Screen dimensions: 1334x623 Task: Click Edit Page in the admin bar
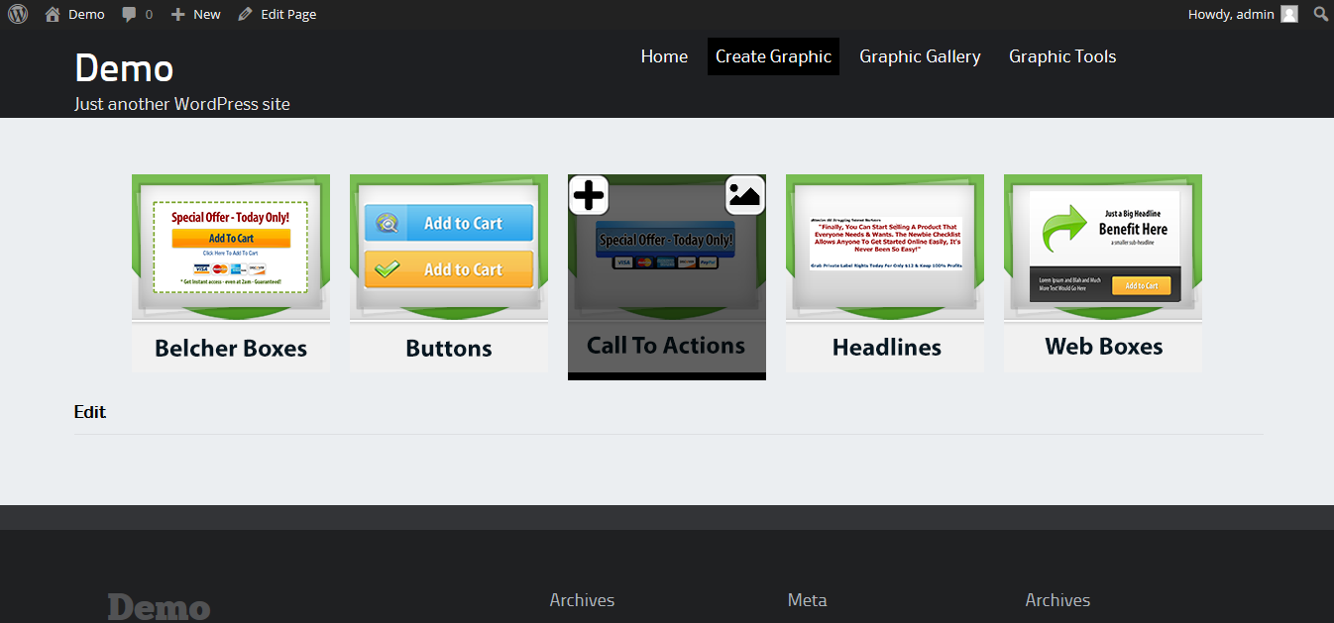coord(278,14)
